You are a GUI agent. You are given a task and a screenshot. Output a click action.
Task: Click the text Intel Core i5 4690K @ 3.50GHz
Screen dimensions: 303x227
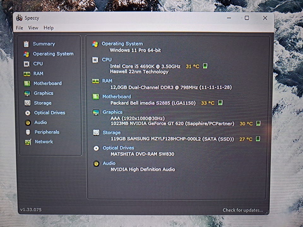click(x=145, y=67)
